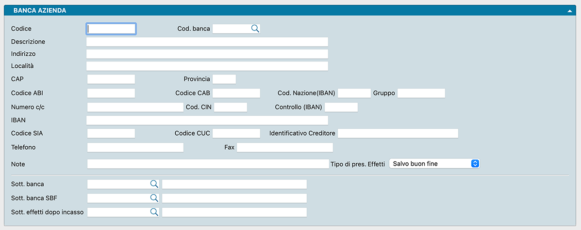Click the Identificativo Creditore field
This screenshot has height=230, width=581.
398,133
